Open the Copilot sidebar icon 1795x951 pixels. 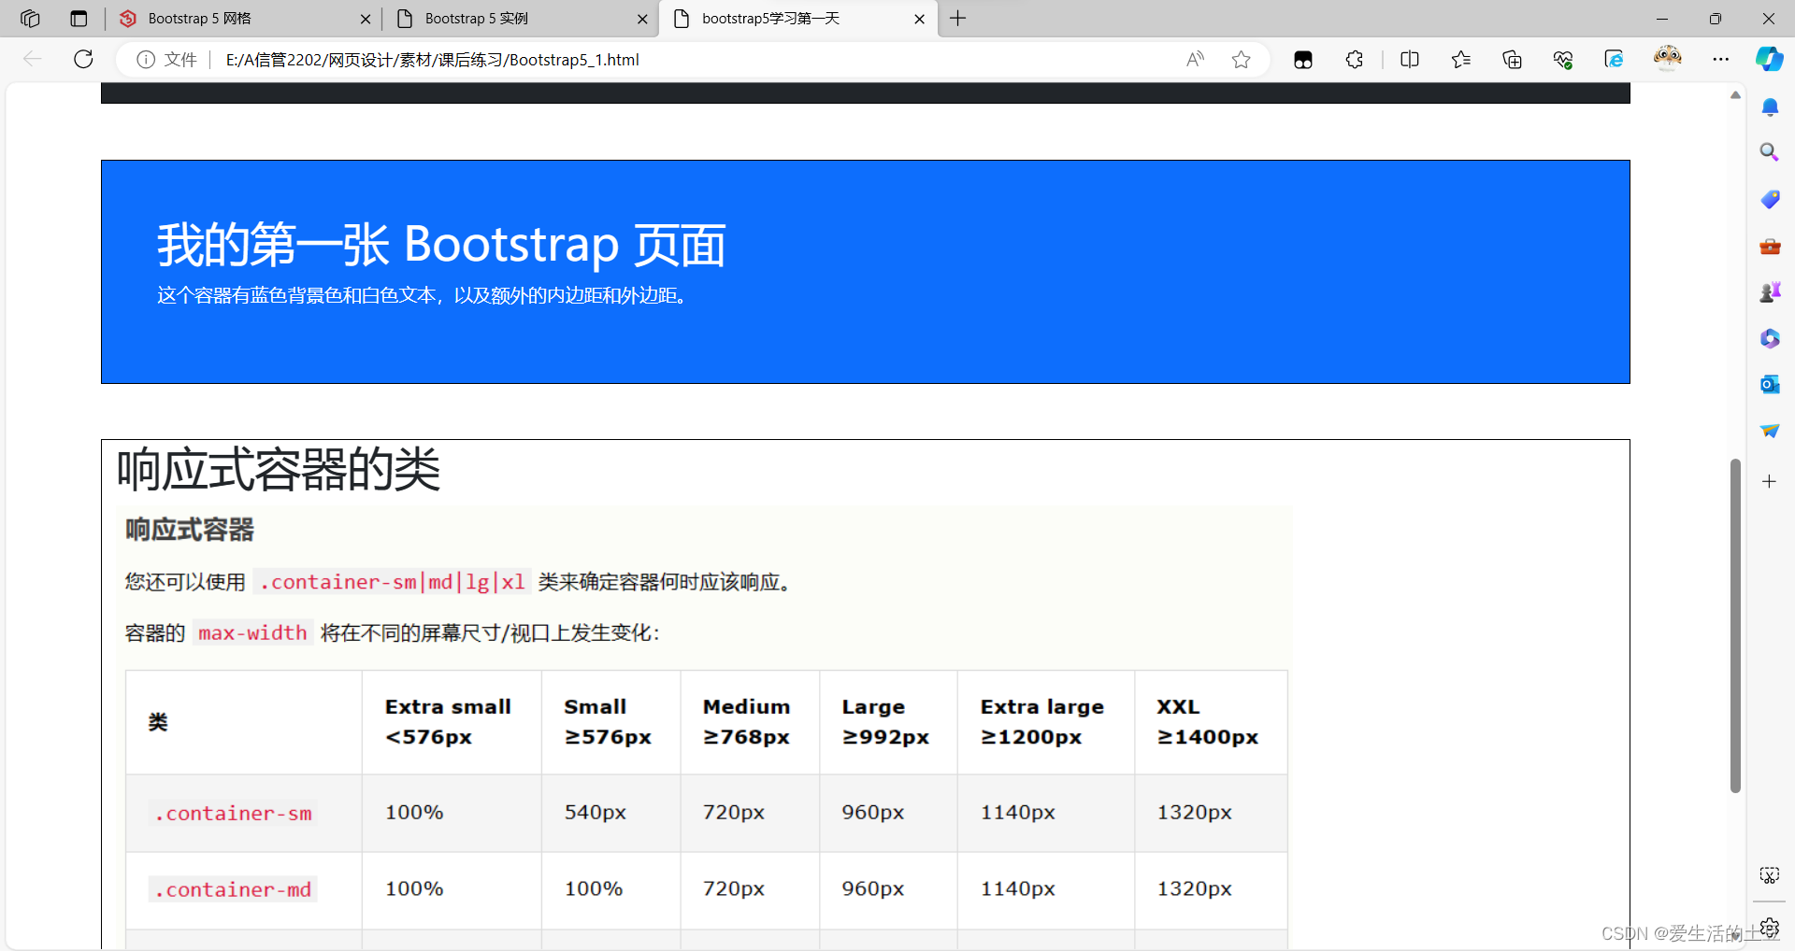1769,59
